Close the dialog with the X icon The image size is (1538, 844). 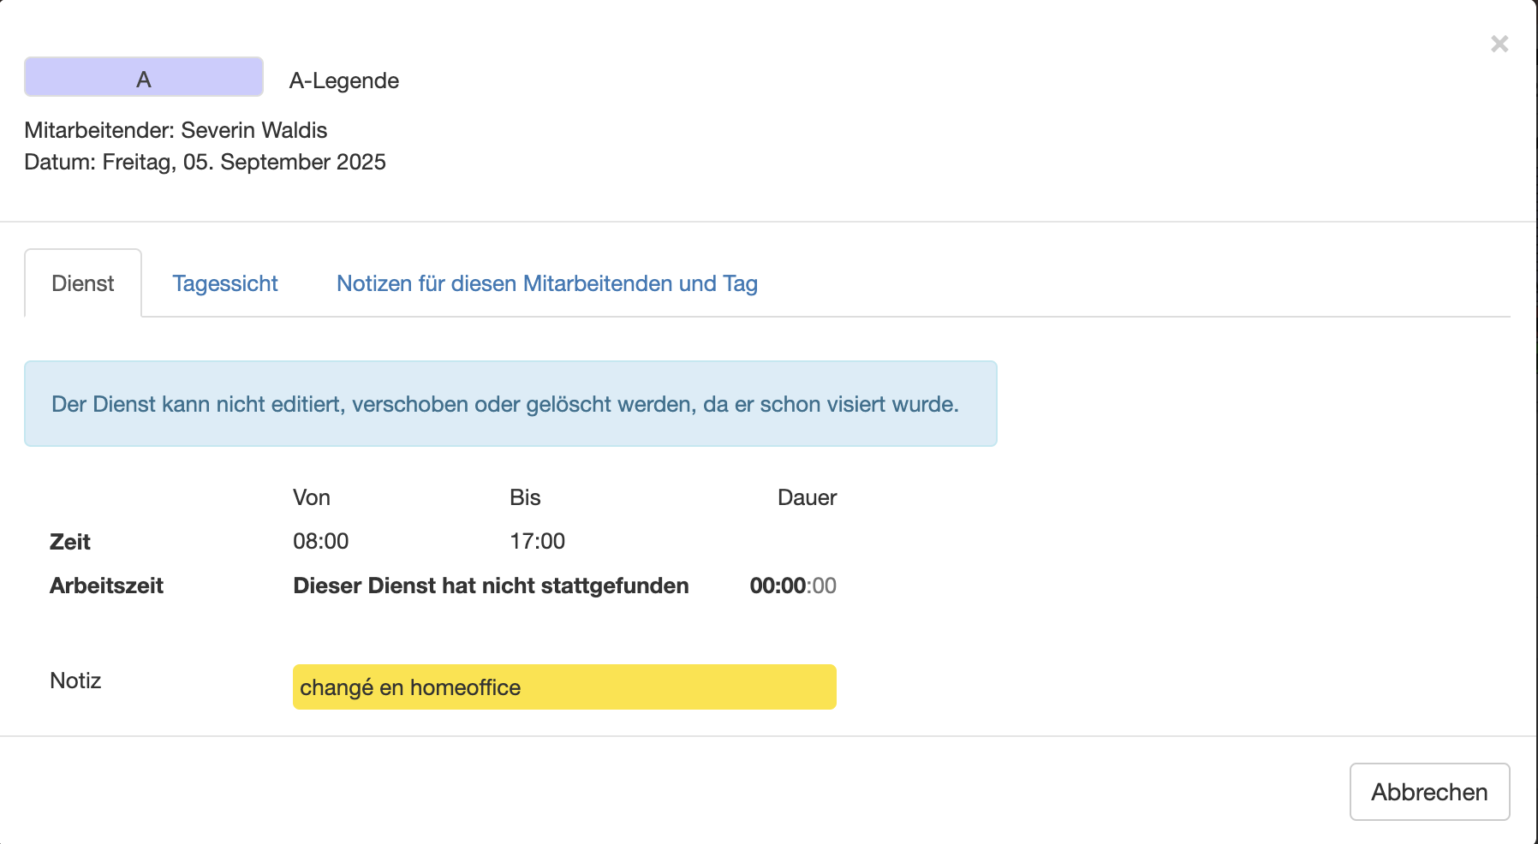(x=1499, y=44)
